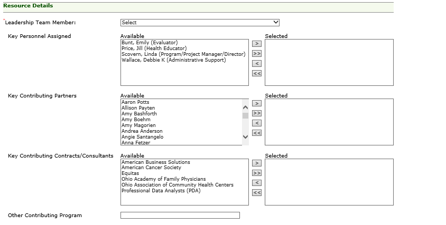Image resolution: width=446 pixels, height=225 pixels.
Task: Add selected Key Contributing Partner (>)
Action: coord(257,103)
